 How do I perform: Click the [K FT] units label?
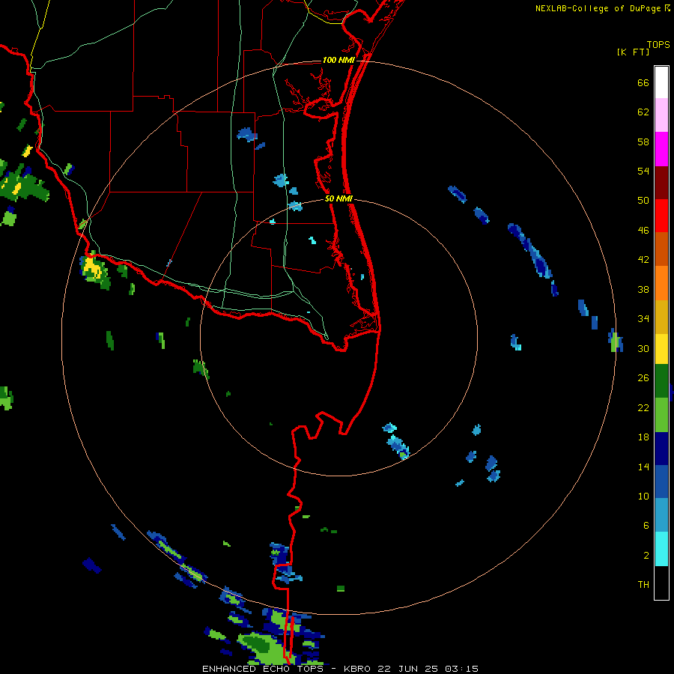tap(633, 52)
